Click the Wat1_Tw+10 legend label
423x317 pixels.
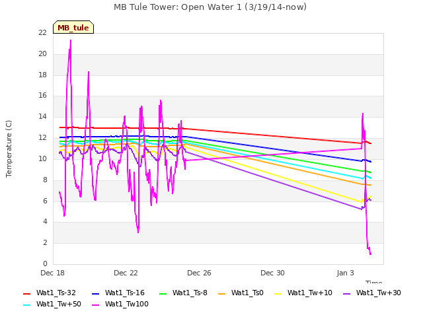[310, 293]
